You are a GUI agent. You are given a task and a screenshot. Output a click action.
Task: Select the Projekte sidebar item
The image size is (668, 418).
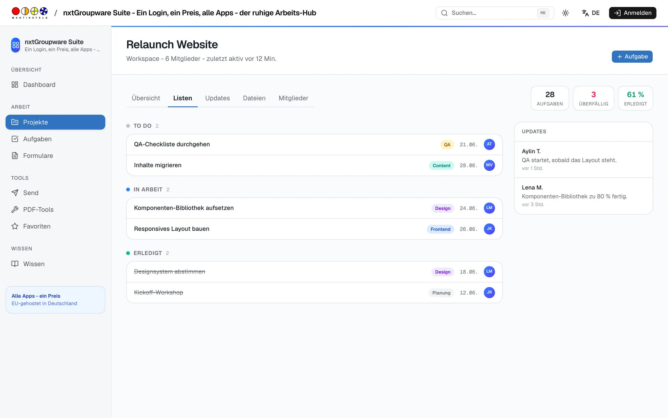(x=55, y=122)
